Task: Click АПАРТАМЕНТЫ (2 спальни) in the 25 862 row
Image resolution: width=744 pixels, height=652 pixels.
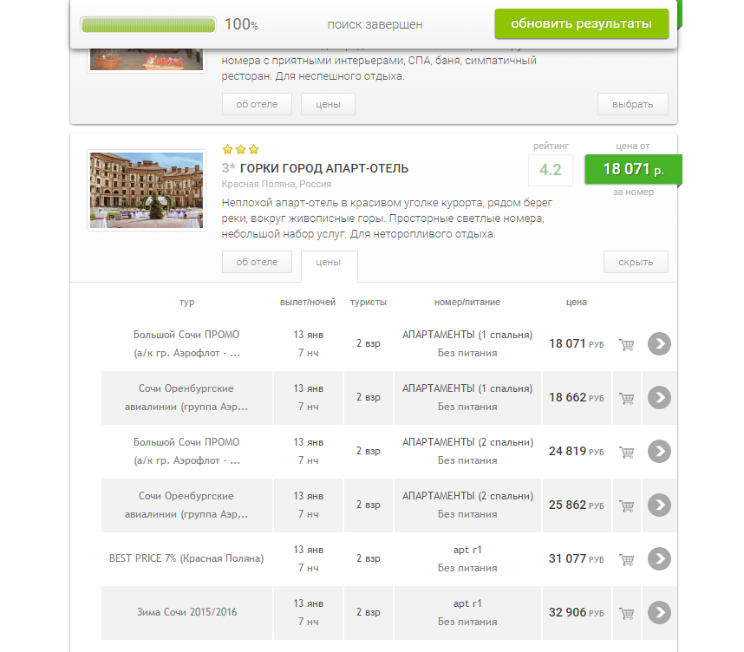Action: click(x=467, y=496)
